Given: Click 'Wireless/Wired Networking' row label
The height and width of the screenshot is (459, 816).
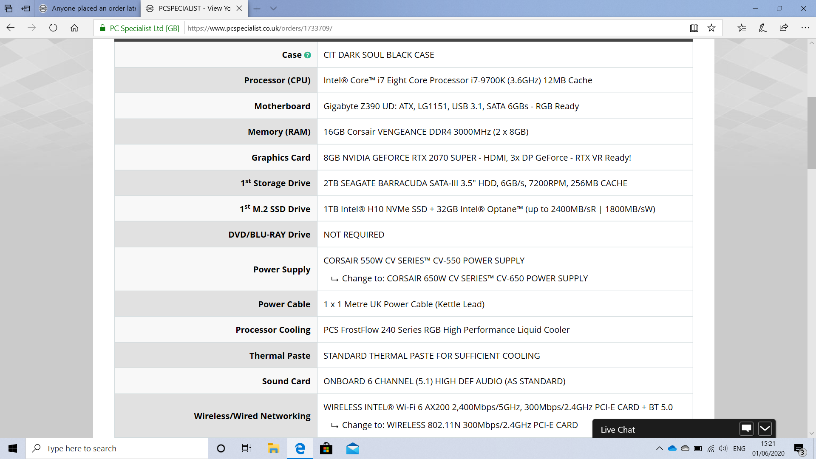Looking at the screenshot, I should pyautogui.click(x=252, y=416).
